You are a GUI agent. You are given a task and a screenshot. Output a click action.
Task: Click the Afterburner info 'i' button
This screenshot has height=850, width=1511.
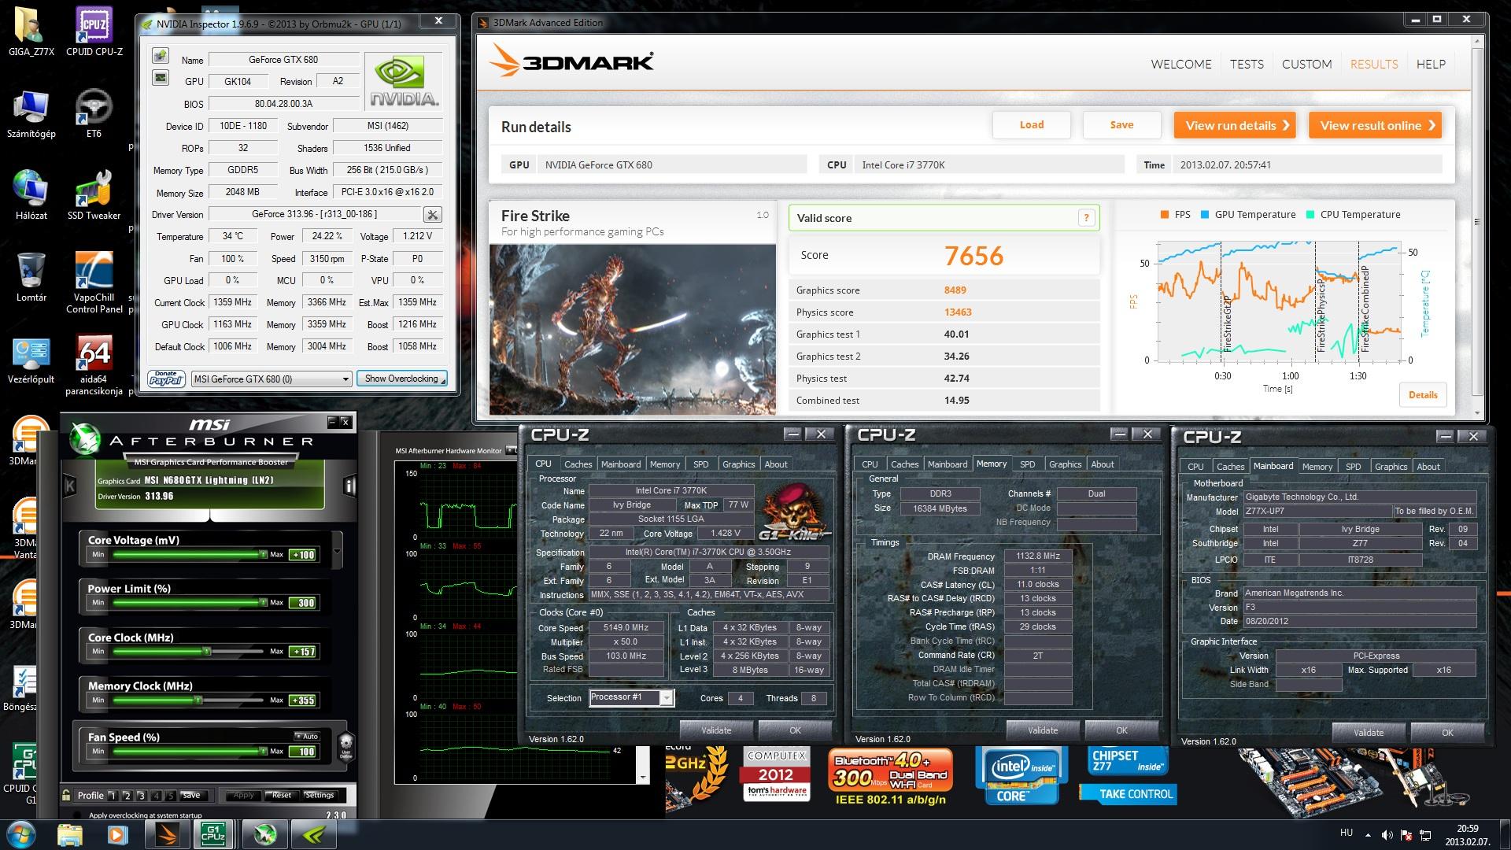click(349, 486)
